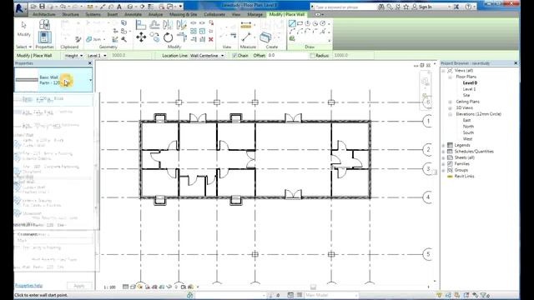Select the Align tool in Modify panel
Screen dimensions: 534x300
coord(141,25)
